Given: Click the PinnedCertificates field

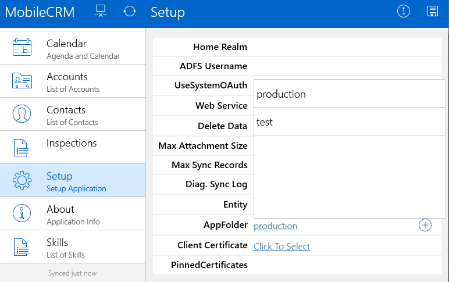Looking at the screenshot, I should point(297,265).
